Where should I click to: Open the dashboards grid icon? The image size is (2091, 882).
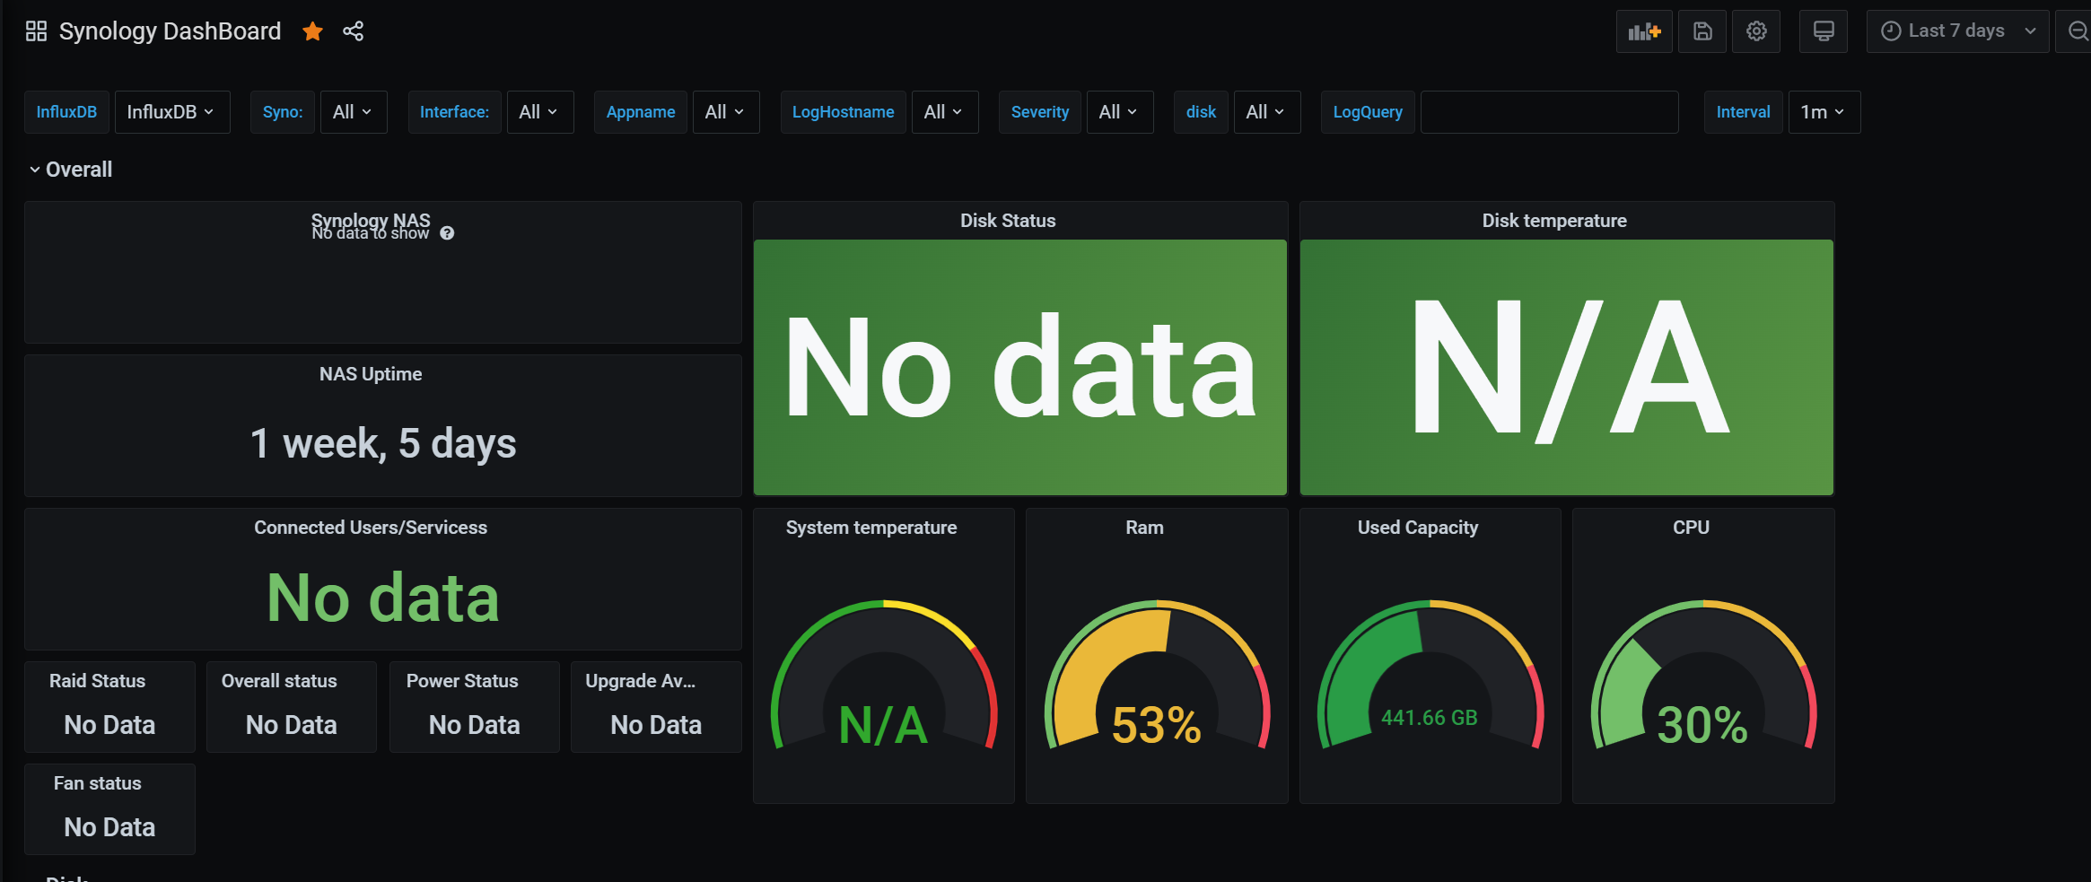(36, 31)
